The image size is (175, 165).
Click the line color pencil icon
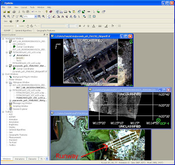(106, 26)
